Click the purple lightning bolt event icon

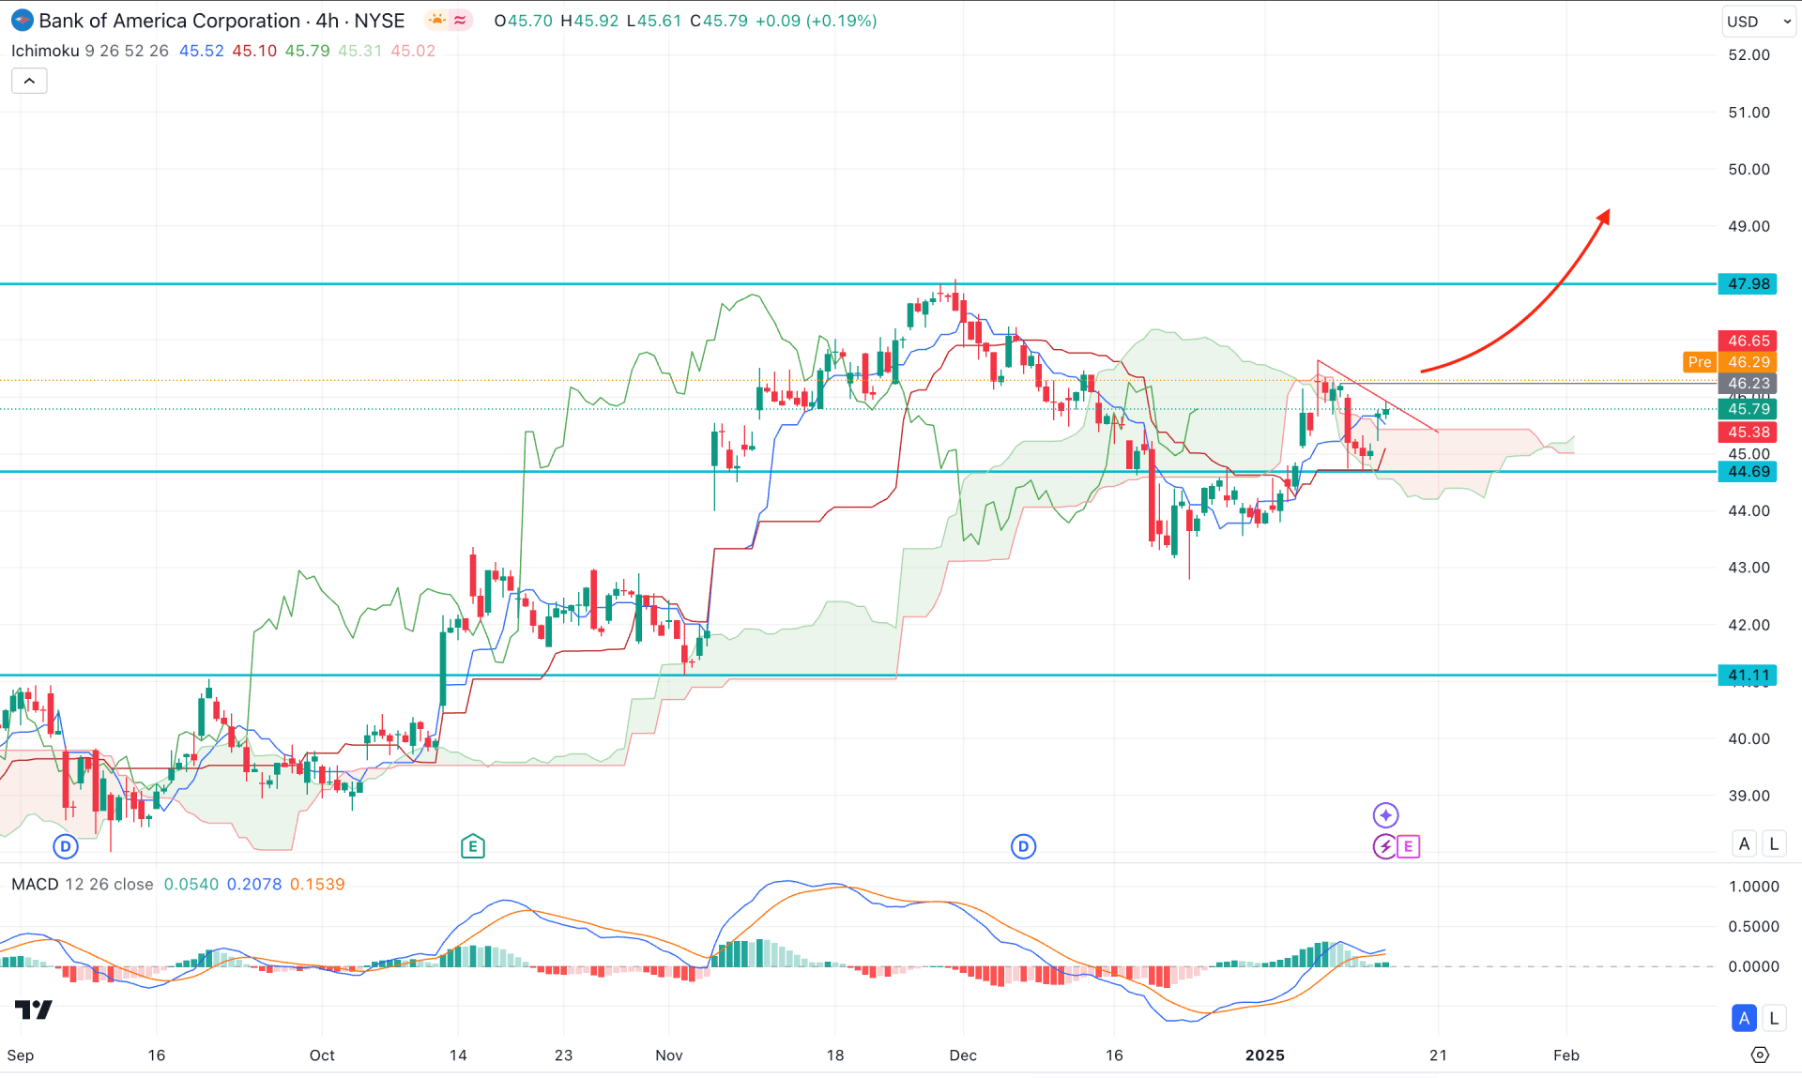[1384, 847]
